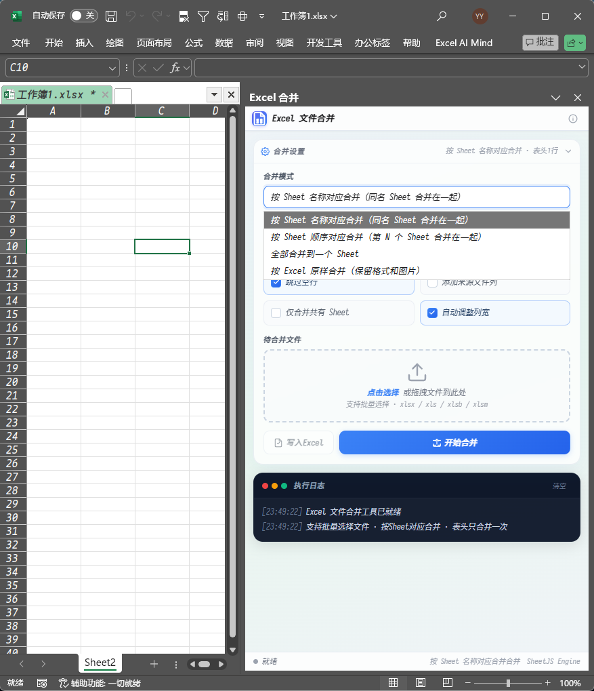Click the zoom slider handle
This screenshot has width=594, height=691.
[x=508, y=683]
